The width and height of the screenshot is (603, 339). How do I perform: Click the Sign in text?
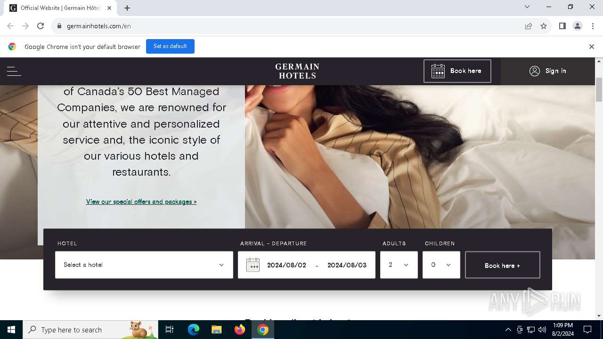[x=556, y=71]
